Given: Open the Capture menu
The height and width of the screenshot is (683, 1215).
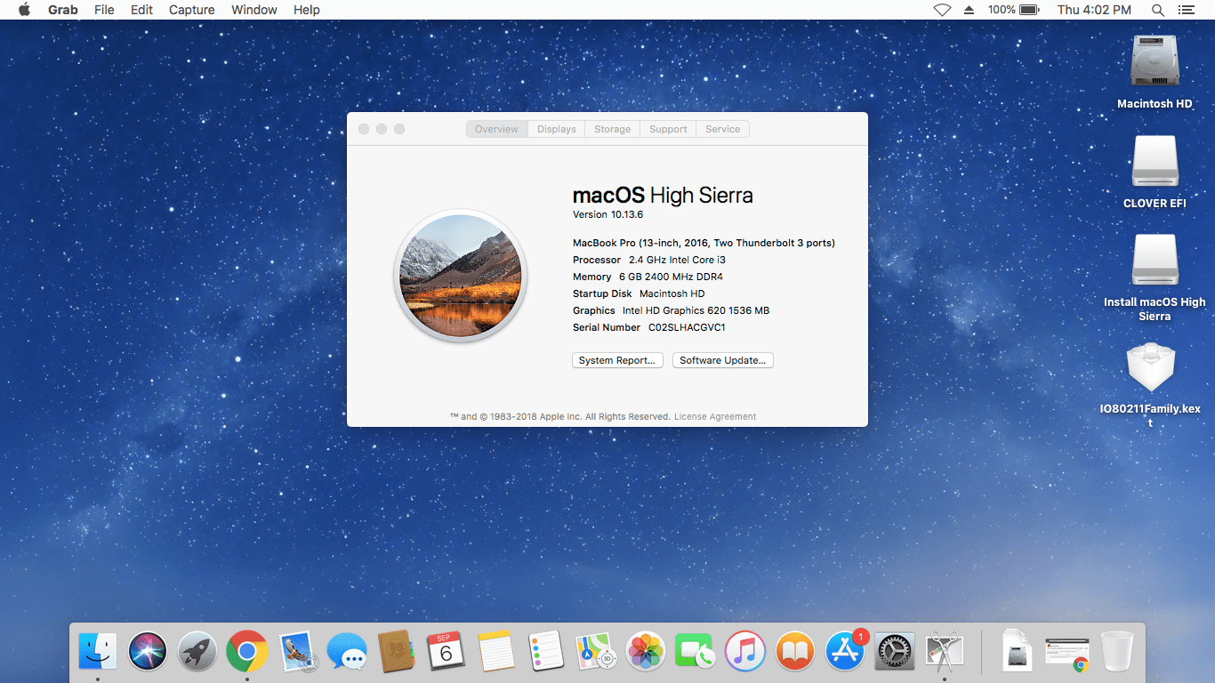Looking at the screenshot, I should [x=192, y=10].
